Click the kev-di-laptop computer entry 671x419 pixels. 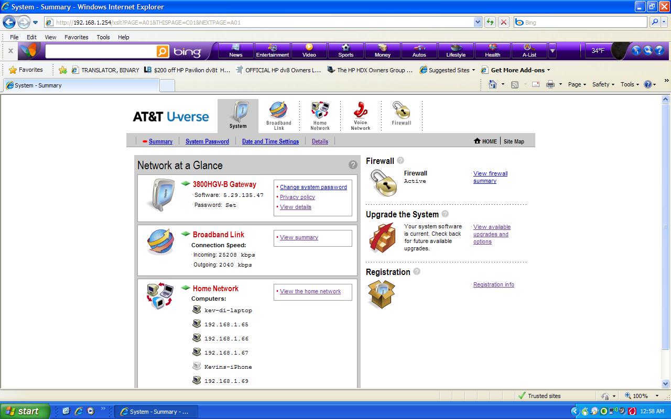228,310
